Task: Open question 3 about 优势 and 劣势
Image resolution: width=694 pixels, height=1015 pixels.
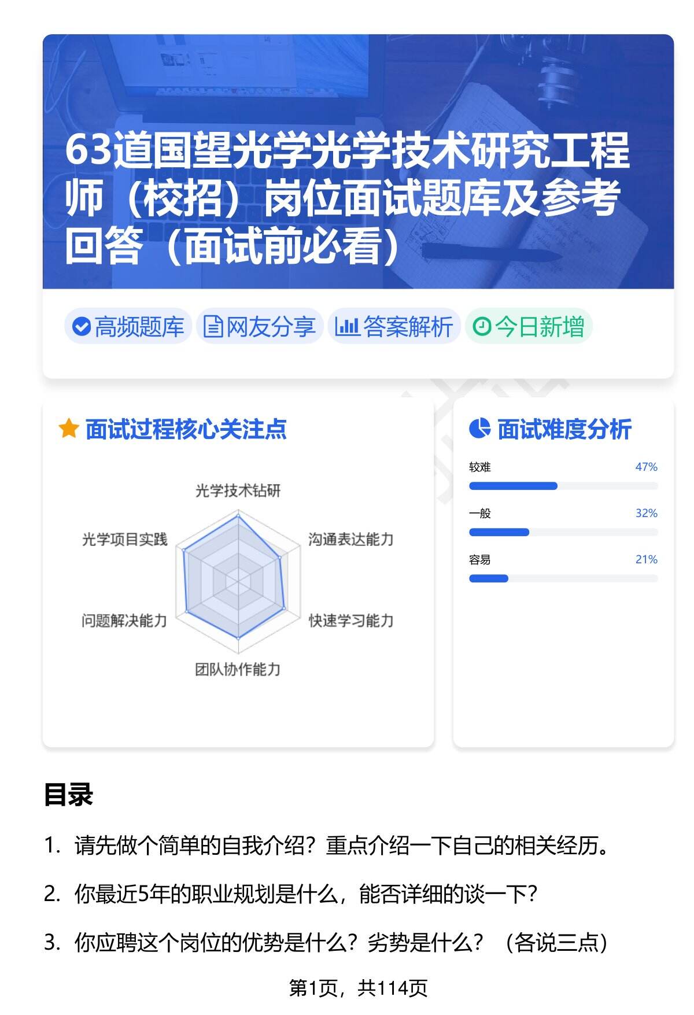Action: pos(341,943)
